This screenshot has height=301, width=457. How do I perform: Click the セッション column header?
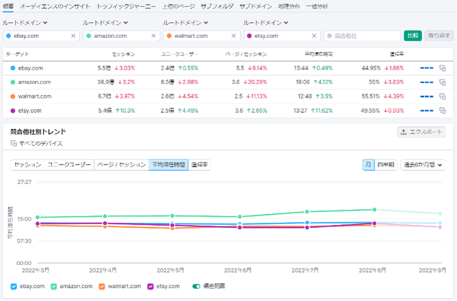(124, 54)
